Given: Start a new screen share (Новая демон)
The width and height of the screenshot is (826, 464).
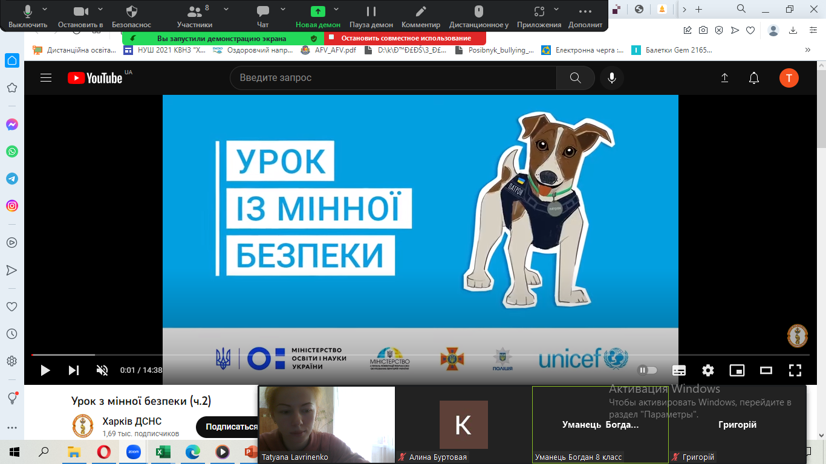Looking at the screenshot, I should (x=318, y=16).
